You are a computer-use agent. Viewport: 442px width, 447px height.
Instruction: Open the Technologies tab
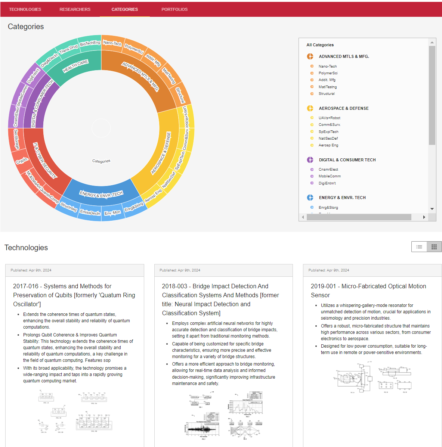coord(25,9)
